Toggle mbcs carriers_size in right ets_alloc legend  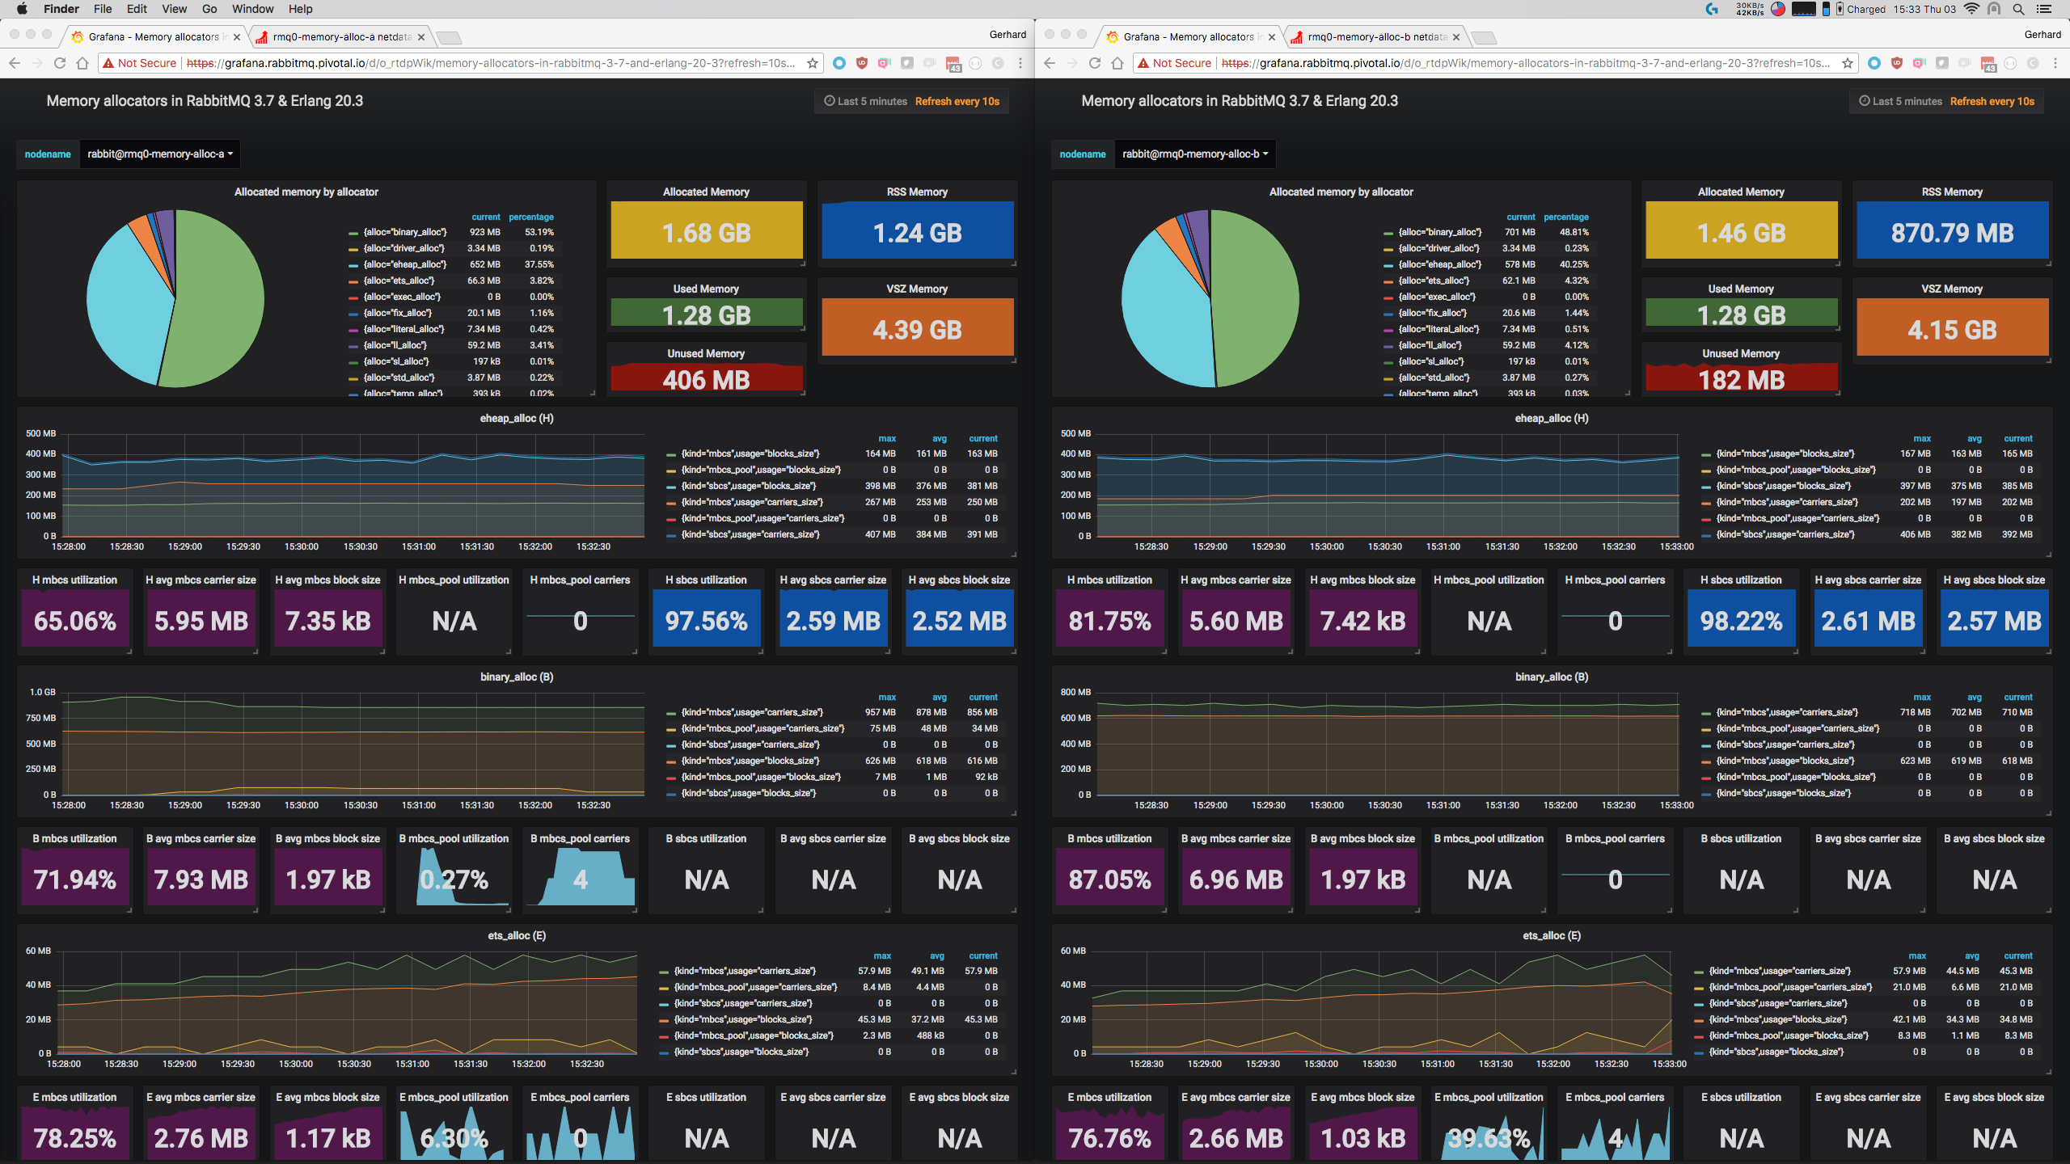1780,971
